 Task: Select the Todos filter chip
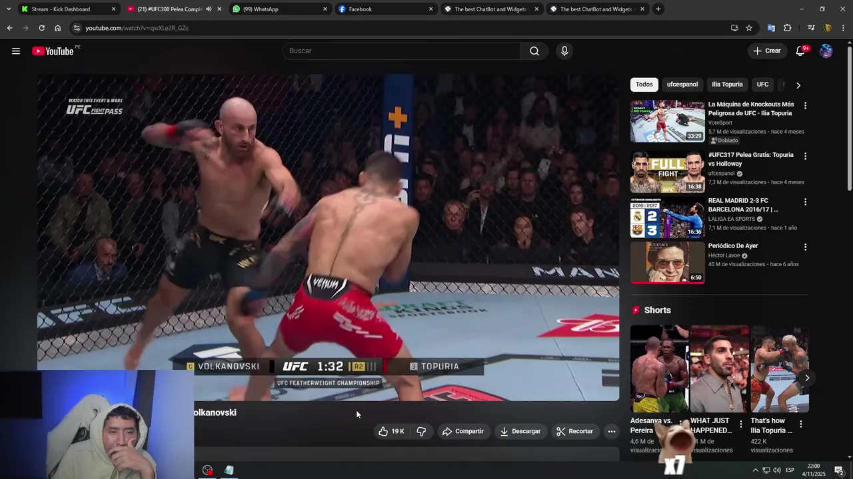(x=644, y=84)
